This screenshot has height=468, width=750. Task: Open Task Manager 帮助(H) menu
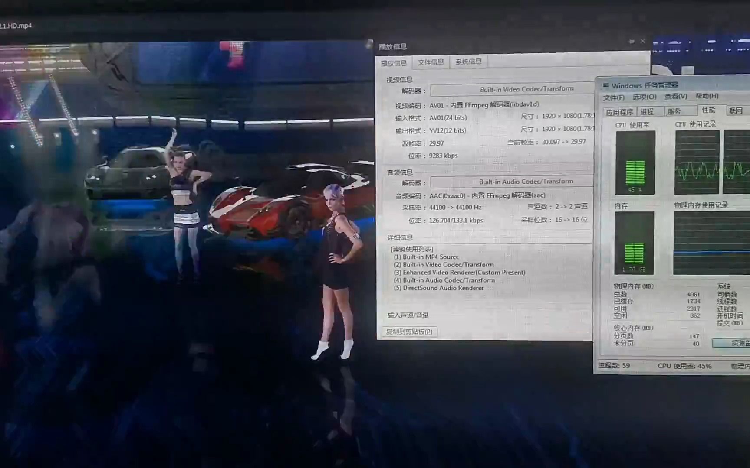coord(707,96)
